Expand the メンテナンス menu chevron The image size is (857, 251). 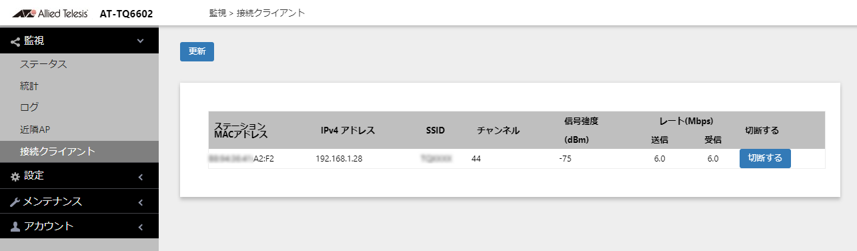coord(141,202)
